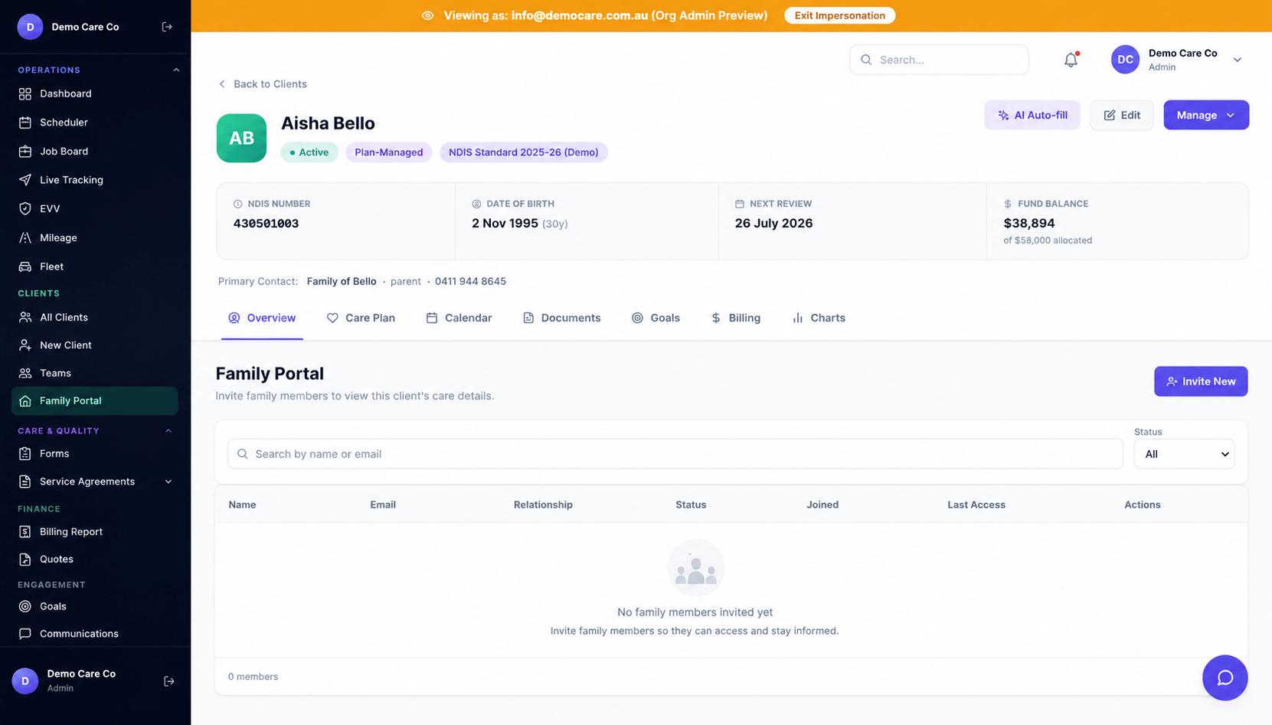
Task: Click the Last Access column header
Action: [976, 505]
